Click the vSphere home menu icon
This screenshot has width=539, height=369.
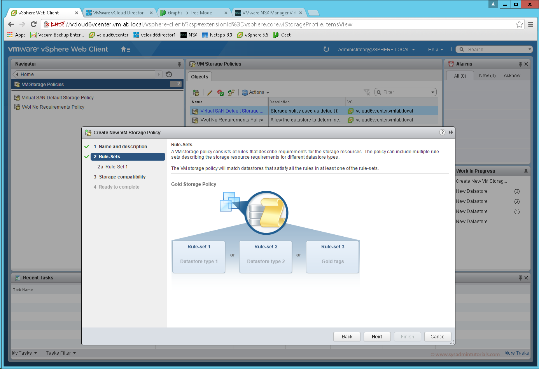(x=126, y=49)
